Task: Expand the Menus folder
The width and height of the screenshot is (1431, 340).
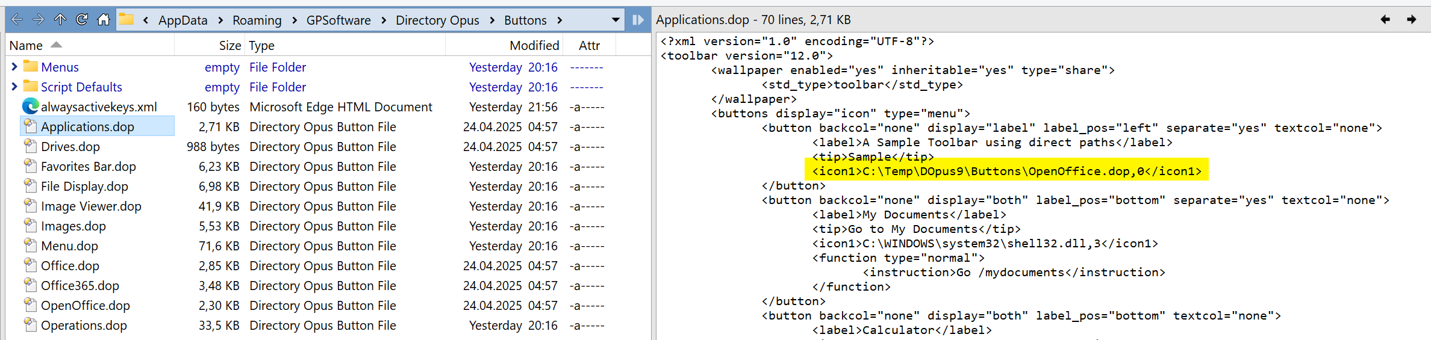Action: tap(14, 67)
